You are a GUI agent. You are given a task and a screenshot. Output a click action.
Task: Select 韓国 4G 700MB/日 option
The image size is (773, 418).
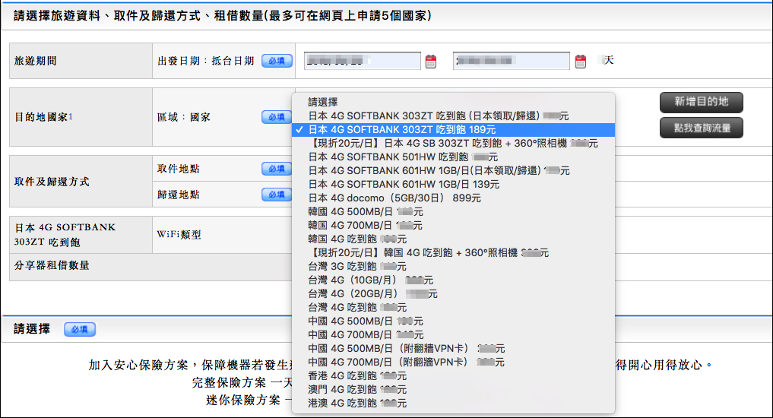pyautogui.click(x=454, y=225)
